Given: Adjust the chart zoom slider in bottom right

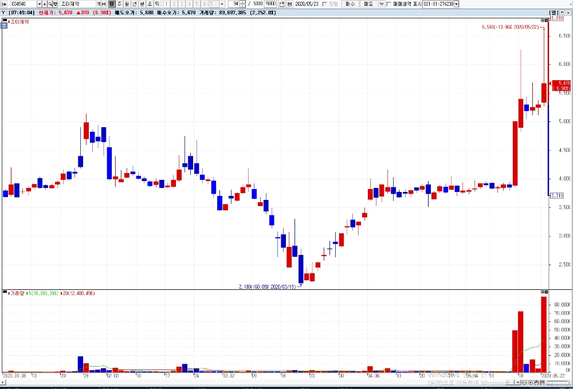Looking at the screenshot, I should (558, 383).
